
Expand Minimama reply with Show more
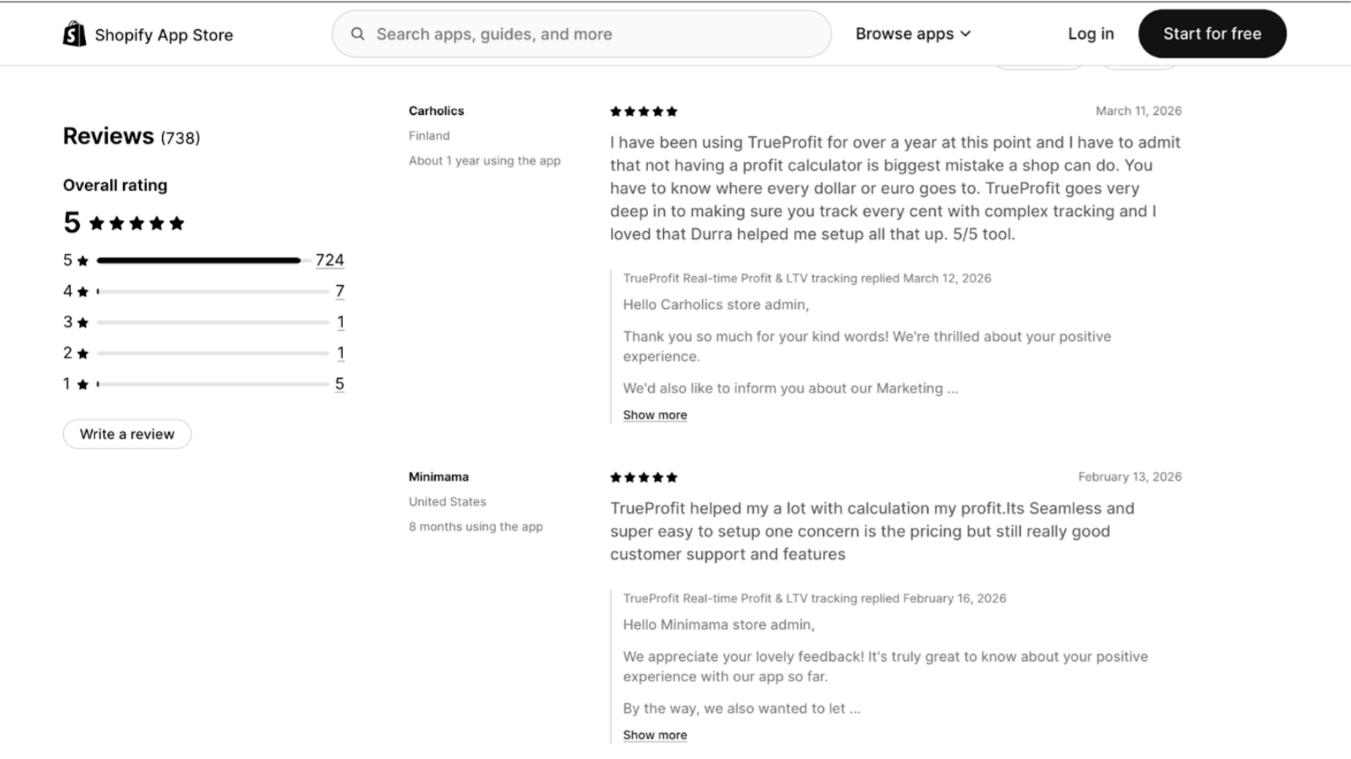point(655,735)
